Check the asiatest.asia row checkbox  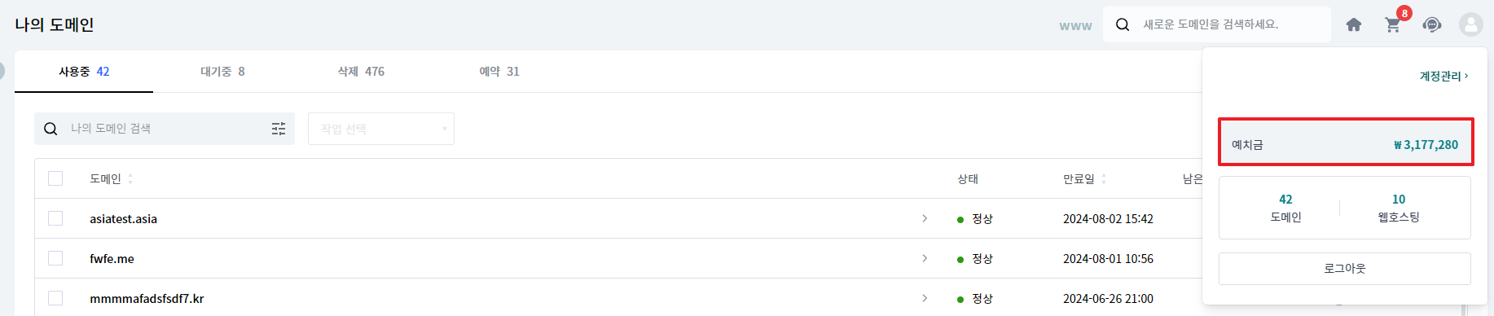coord(55,218)
